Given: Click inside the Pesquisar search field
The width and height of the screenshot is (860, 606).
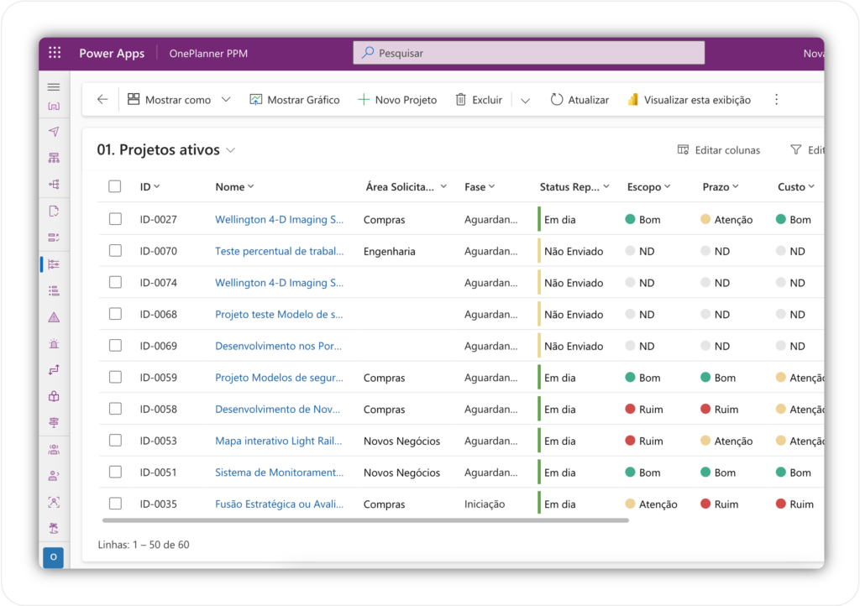Looking at the screenshot, I should (x=528, y=52).
